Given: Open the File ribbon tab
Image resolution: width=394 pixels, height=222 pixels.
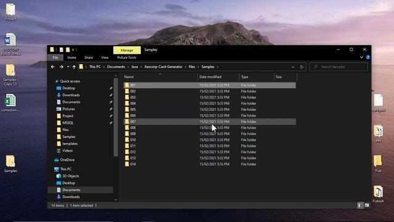Looking at the screenshot, I should (x=55, y=57).
